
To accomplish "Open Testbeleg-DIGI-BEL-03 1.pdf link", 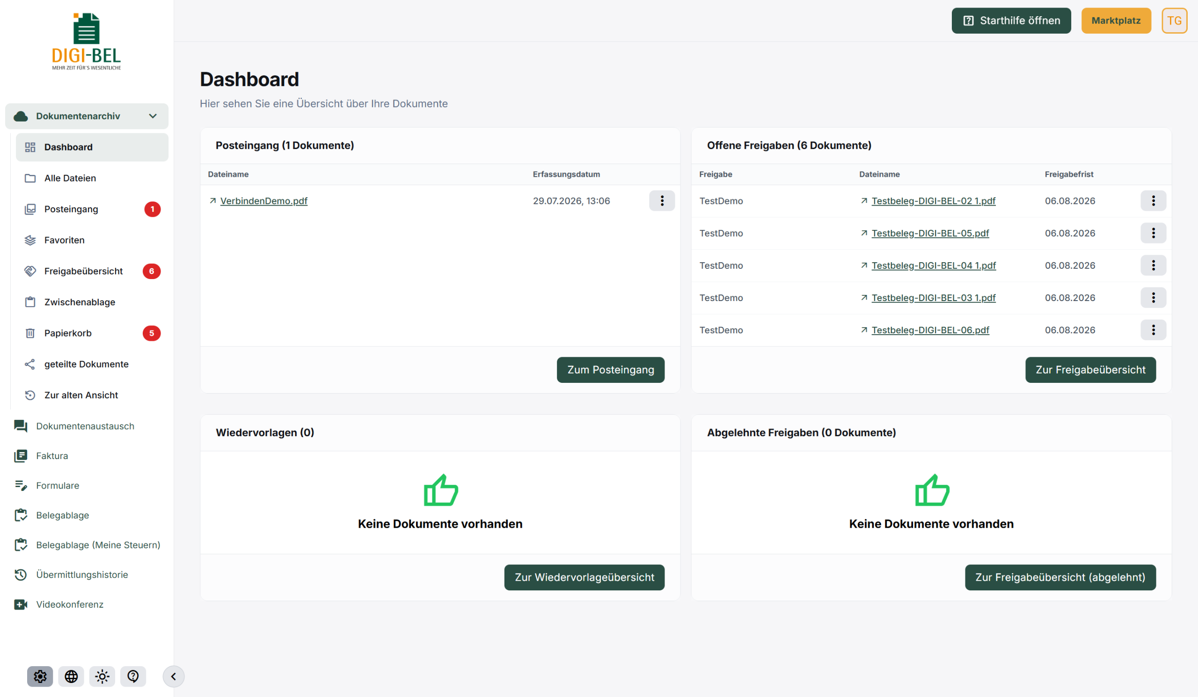I will (x=933, y=298).
